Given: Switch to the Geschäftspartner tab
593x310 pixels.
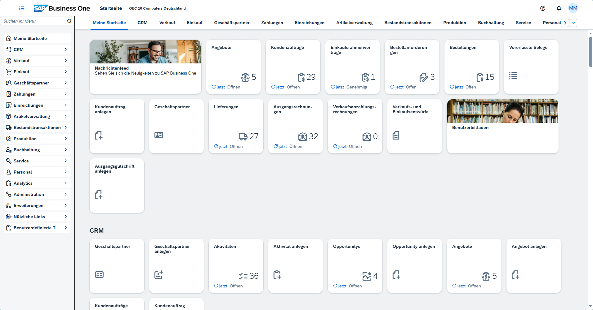Looking at the screenshot, I should pos(232,23).
